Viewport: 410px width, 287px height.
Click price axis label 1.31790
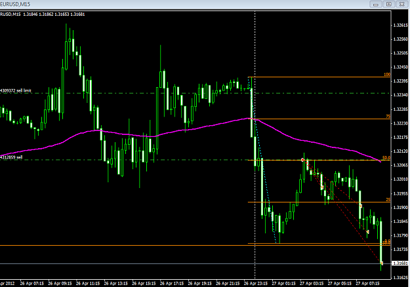[x=400, y=235]
